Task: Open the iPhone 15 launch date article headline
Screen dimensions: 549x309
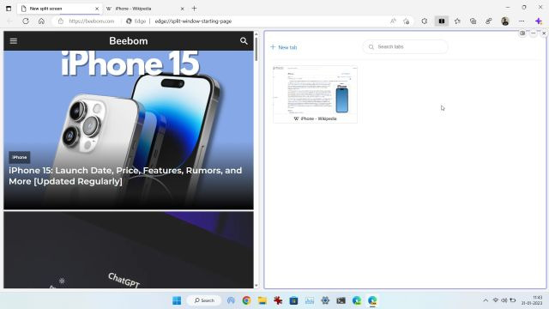Action: click(x=125, y=175)
